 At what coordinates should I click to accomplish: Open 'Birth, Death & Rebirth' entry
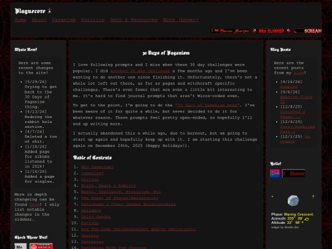click(108, 186)
